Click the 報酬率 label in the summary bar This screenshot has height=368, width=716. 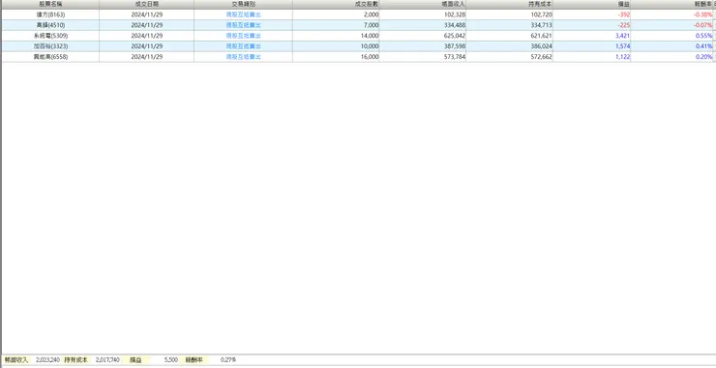tap(194, 360)
